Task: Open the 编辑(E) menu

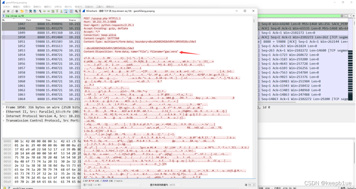Action: (17, 7)
